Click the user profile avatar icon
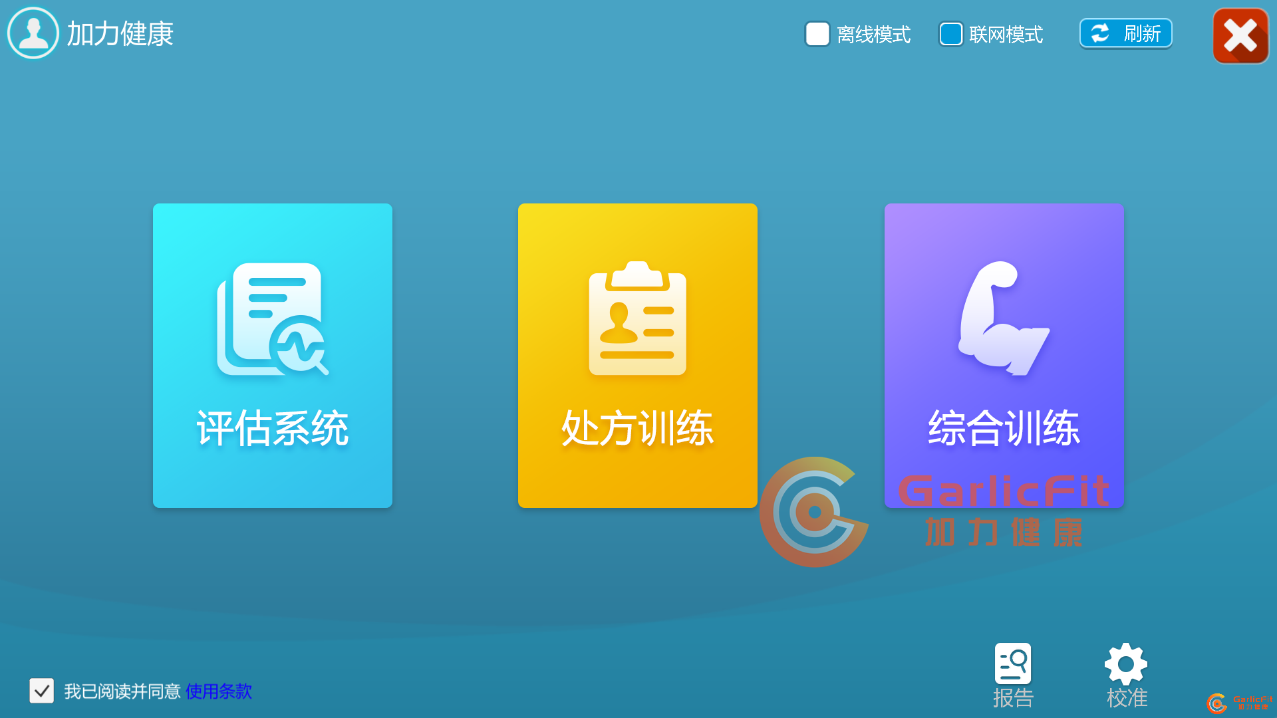 click(x=33, y=33)
